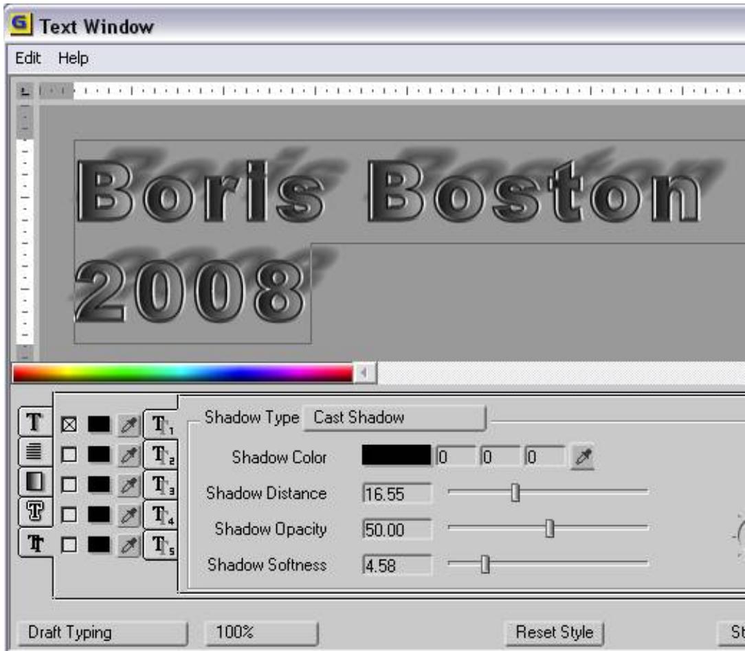Image resolution: width=745 pixels, height=651 pixels.
Task: Click the Shadow Distance field 16.55
Action: [x=397, y=493]
